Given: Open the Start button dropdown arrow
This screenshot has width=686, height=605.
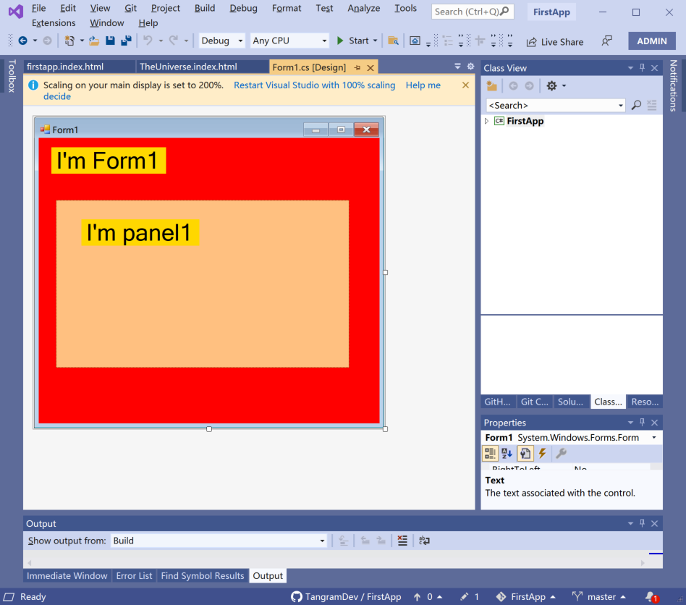Looking at the screenshot, I should [x=375, y=41].
